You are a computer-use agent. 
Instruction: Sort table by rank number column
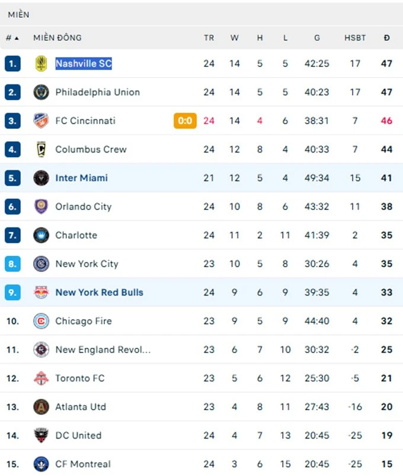[x=12, y=37]
